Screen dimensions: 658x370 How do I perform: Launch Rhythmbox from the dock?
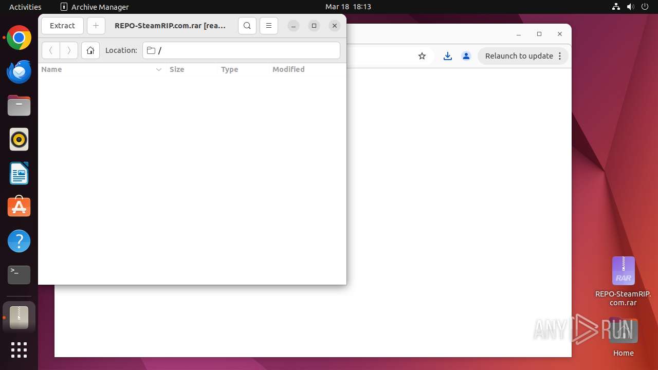pos(19,140)
